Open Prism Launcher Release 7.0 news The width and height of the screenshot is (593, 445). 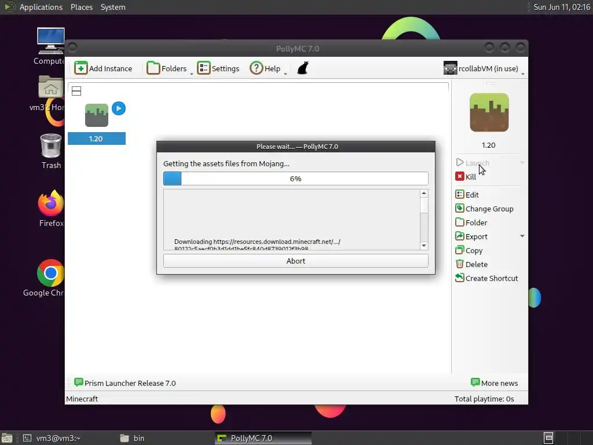pos(125,383)
